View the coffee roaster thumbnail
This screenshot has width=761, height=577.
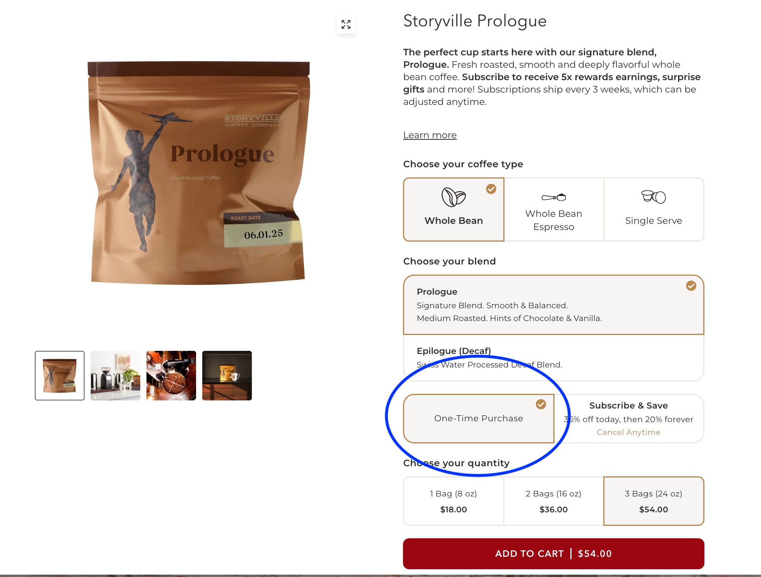pos(171,376)
